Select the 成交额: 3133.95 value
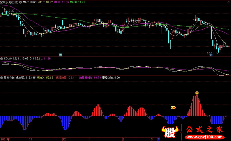Image resolution: width=231 pixels, height=141 pixels. coord(26,78)
